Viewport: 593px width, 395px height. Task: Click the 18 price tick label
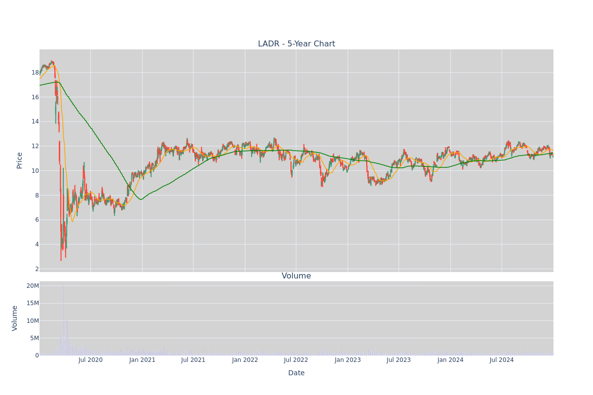35,73
